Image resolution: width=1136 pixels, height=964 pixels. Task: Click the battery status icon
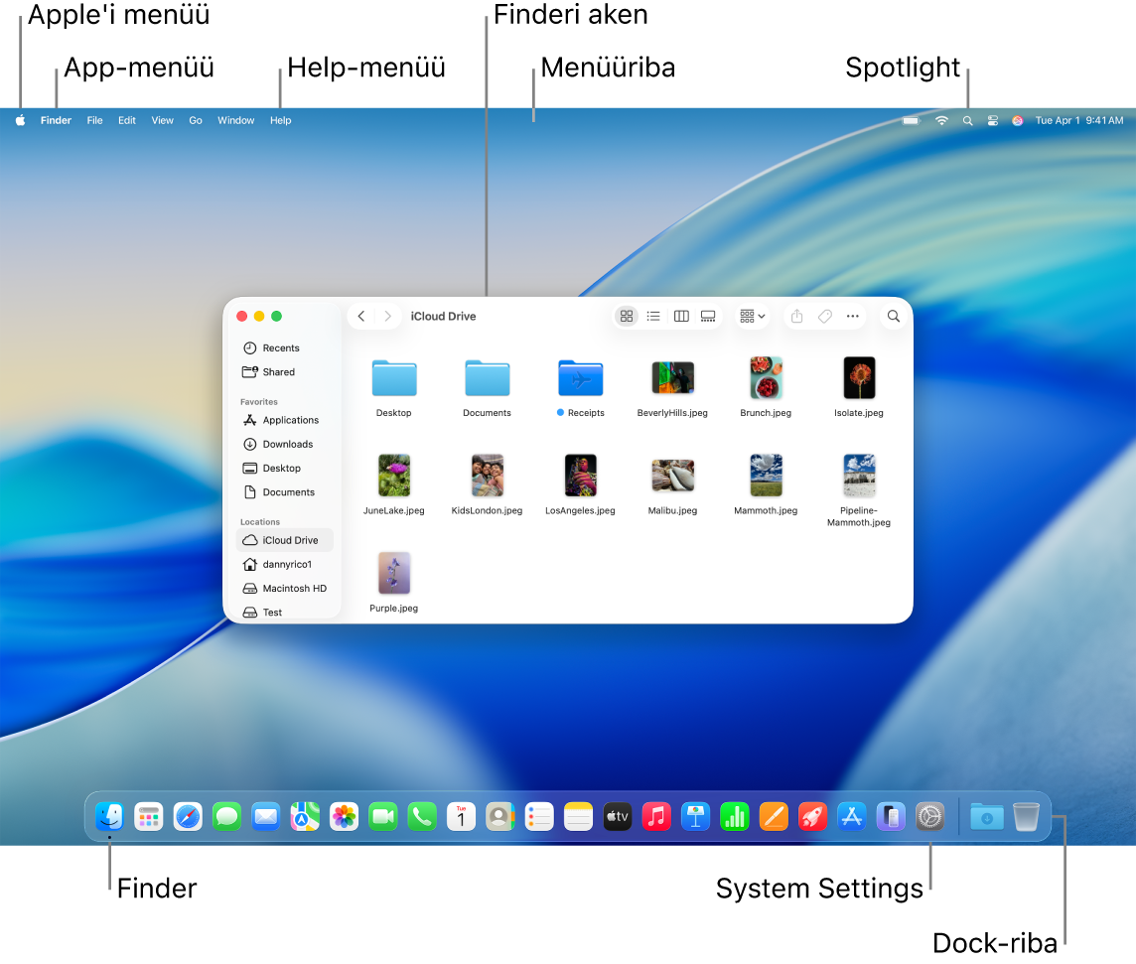(x=910, y=120)
